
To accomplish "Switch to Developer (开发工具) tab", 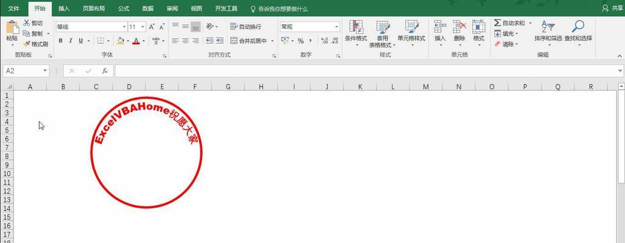I will tap(226, 9).
